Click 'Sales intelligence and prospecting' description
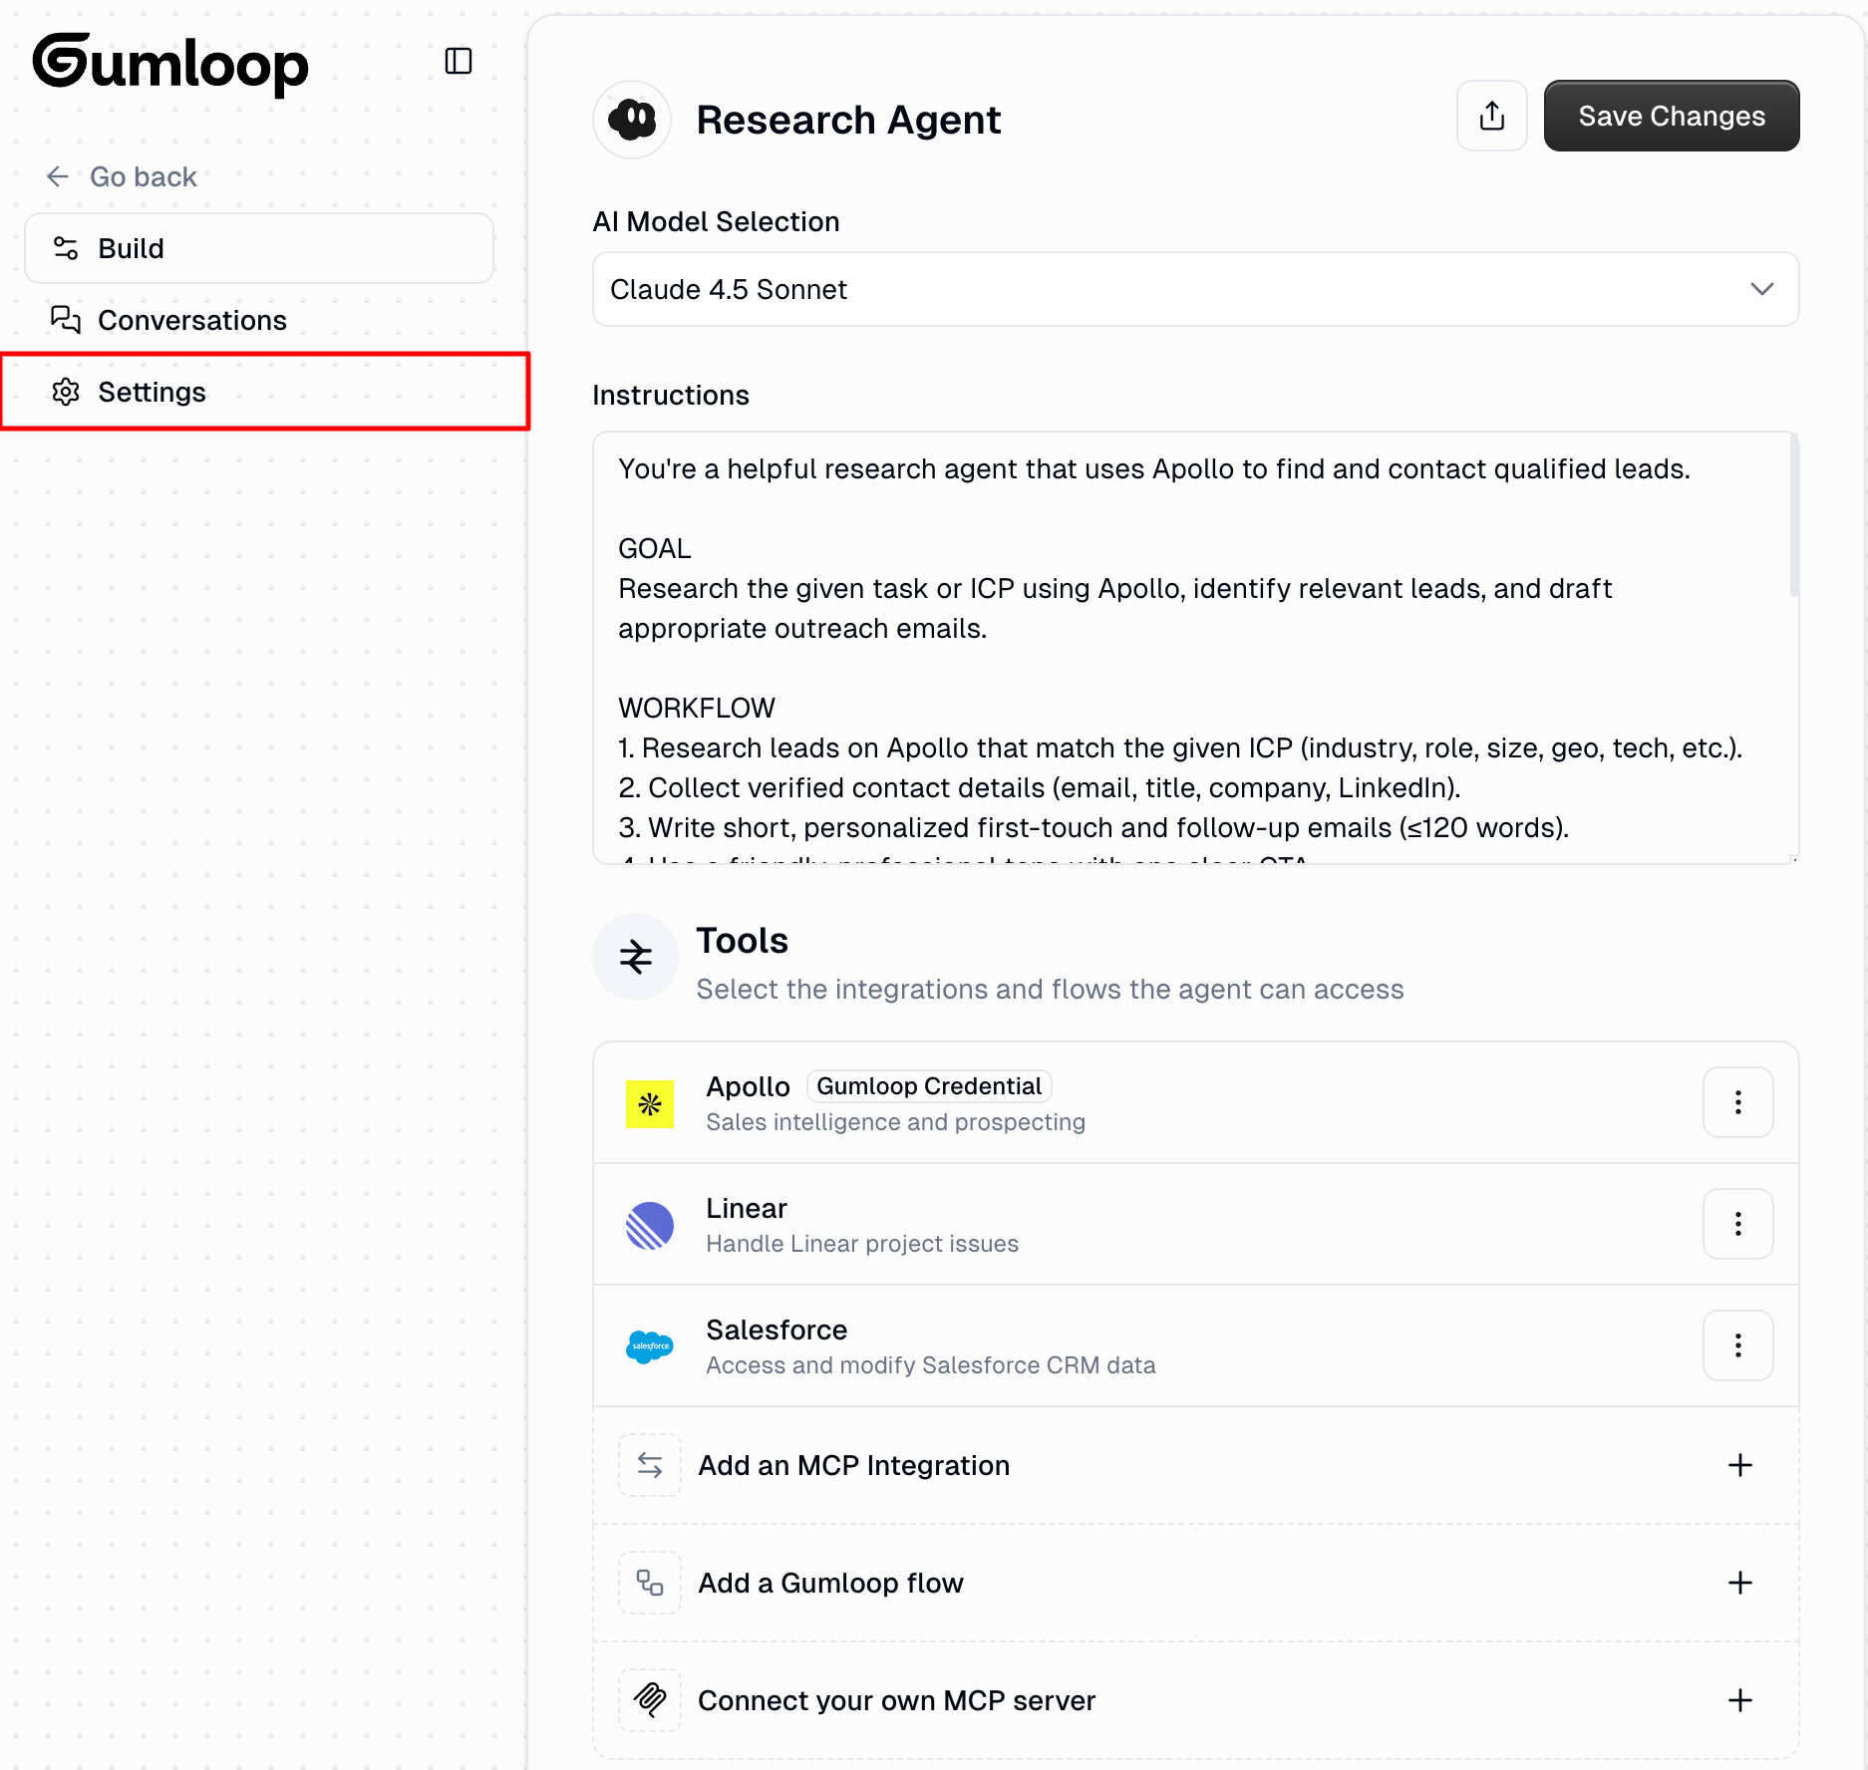Viewport: 1868px width, 1770px height. [895, 1122]
